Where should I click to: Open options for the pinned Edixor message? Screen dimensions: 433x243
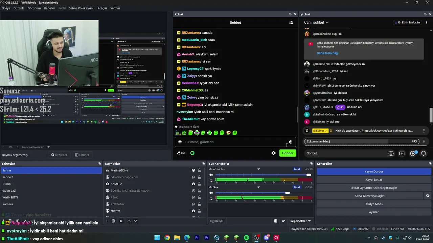coord(424,131)
